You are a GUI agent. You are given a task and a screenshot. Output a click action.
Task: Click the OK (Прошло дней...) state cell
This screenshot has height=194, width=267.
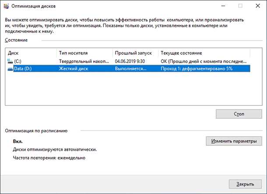[204, 61]
